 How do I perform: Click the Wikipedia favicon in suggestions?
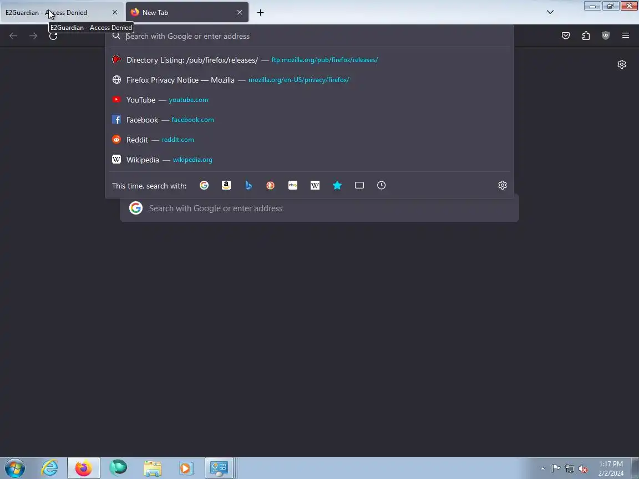pyautogui.click(x=116, y=159)
